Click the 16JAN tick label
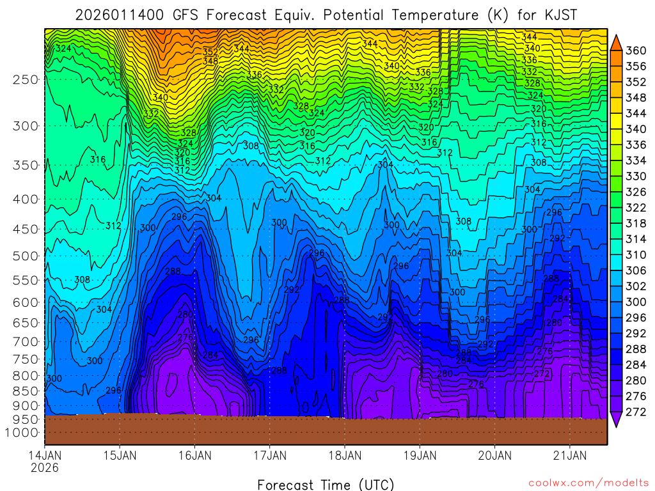The image size is (655, 491). (195, 455)
